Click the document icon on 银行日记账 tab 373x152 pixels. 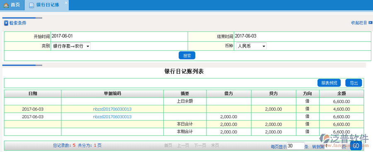(31, 5)
